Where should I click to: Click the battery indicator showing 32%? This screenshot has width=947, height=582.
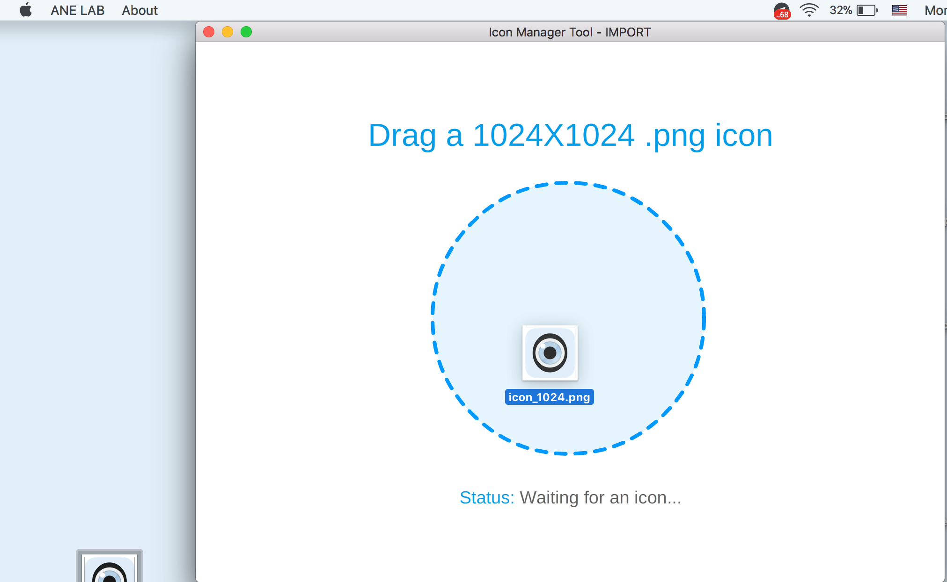pos(852,10)
